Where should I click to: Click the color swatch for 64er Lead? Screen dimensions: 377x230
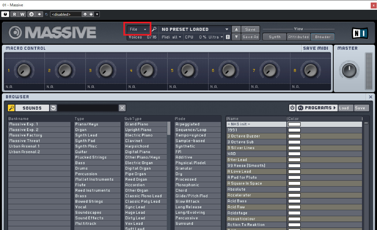tap(294, 160)
